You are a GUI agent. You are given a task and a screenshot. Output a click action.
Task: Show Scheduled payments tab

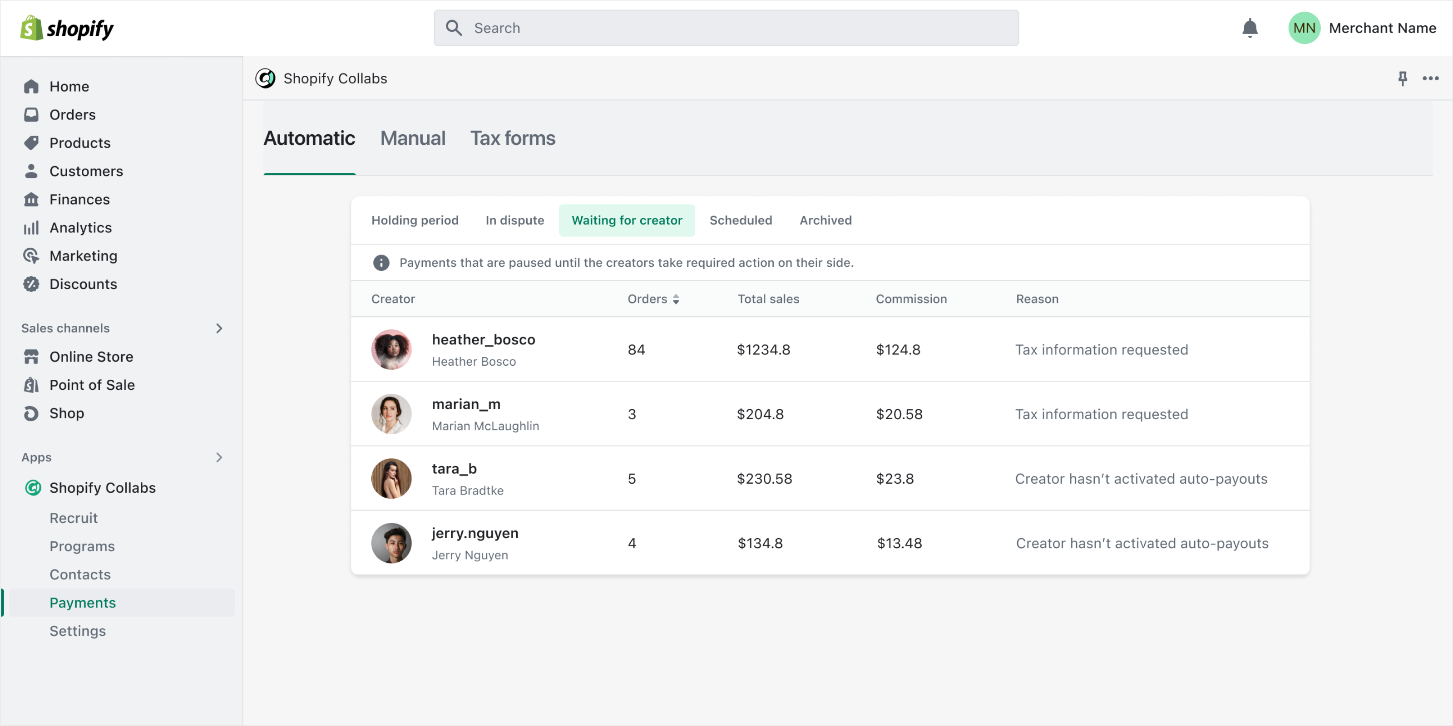tap(740, 221)
